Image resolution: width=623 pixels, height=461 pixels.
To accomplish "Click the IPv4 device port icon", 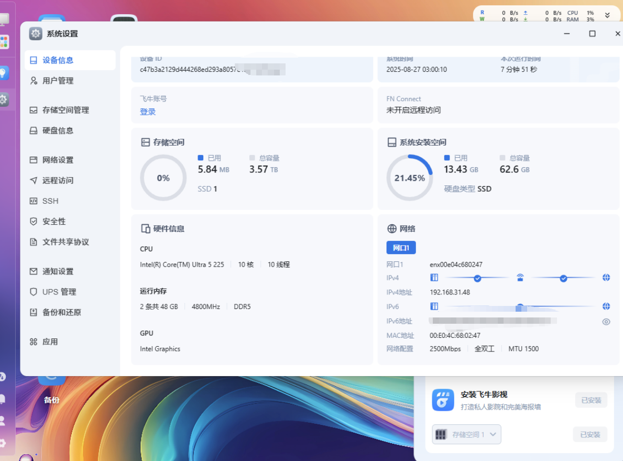I will pos(434,278).
